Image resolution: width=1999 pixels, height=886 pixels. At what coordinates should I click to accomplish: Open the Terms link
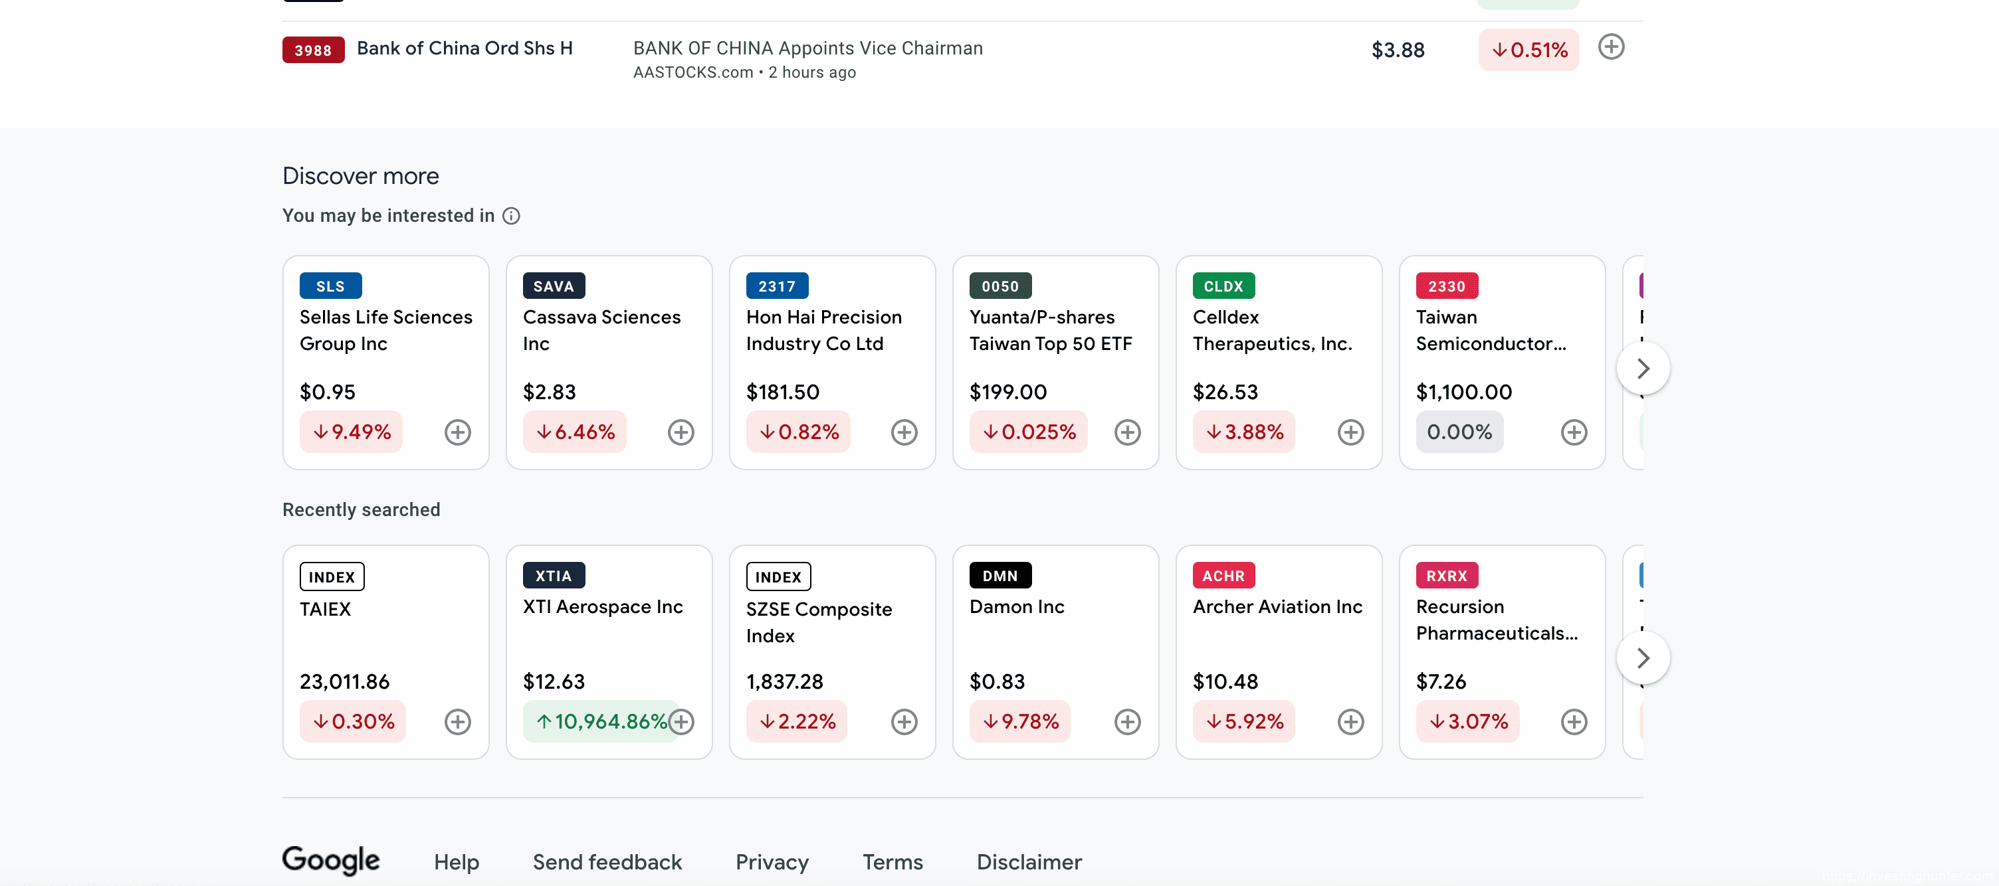[x=893, y=862]
